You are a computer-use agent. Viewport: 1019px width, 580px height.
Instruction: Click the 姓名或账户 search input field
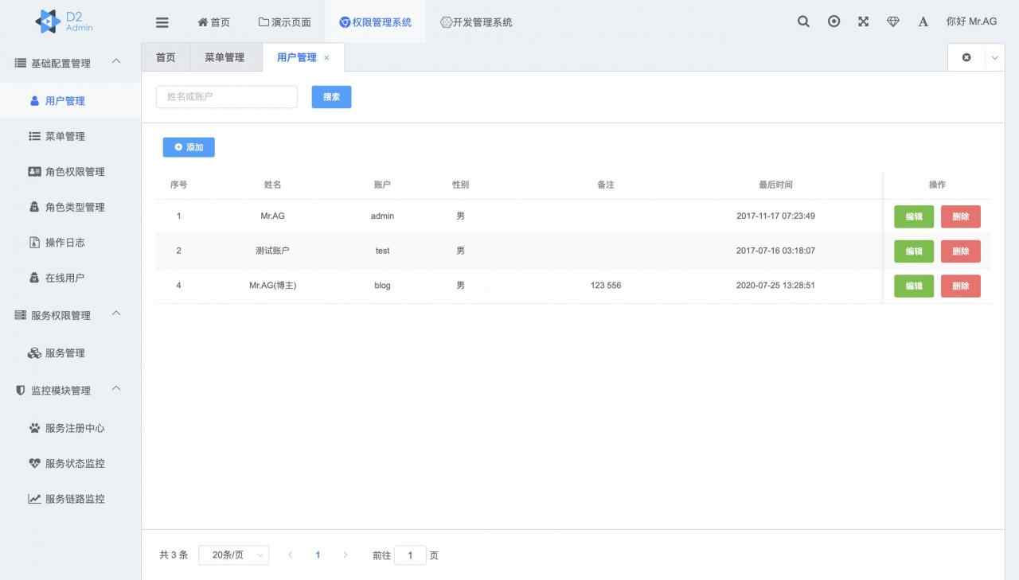pos(226,96)
